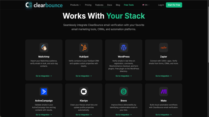Visit the Blog nav item
The height and width of the screenshot is (117, 209).
point(118,5)
